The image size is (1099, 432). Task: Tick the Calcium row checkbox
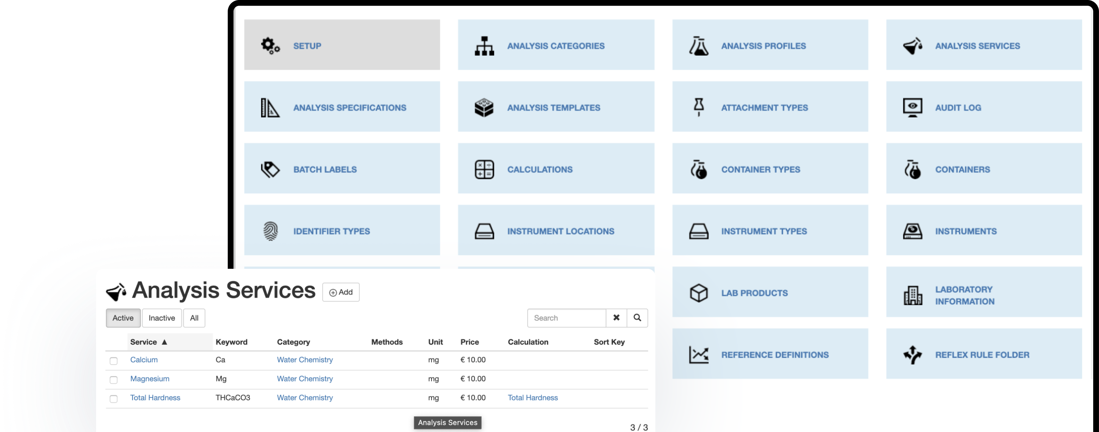coord(113,361)
